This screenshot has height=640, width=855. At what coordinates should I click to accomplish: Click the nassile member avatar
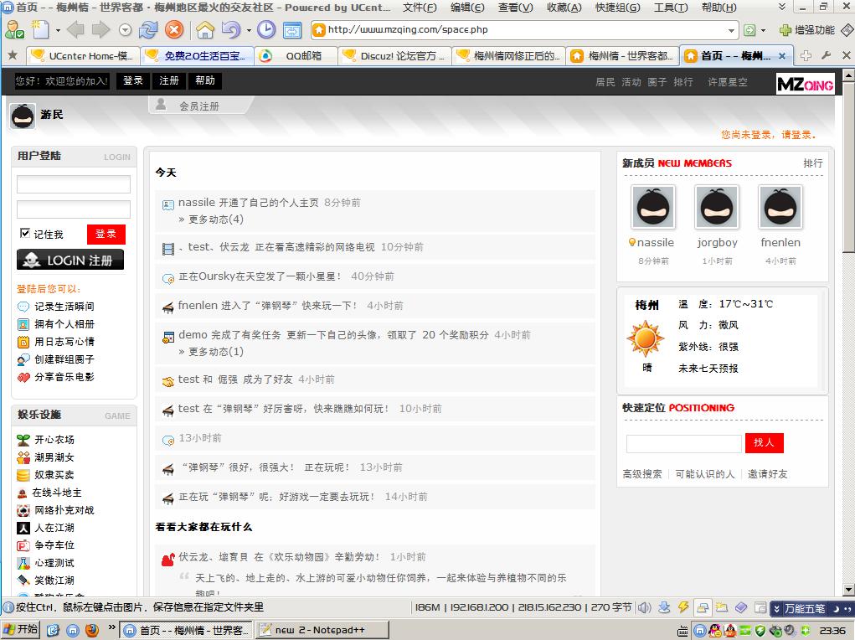tap(653, 207)
